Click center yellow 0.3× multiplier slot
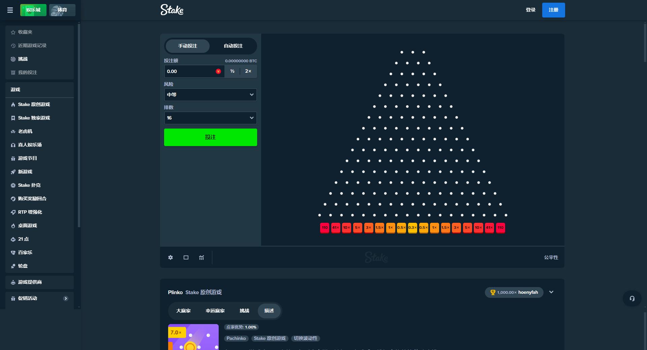Image resolution: width=647 pixels, height=350 pixels. [412, 228]
